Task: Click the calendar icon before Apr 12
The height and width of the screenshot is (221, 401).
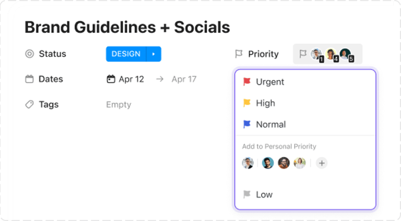Action: [111, 79]
